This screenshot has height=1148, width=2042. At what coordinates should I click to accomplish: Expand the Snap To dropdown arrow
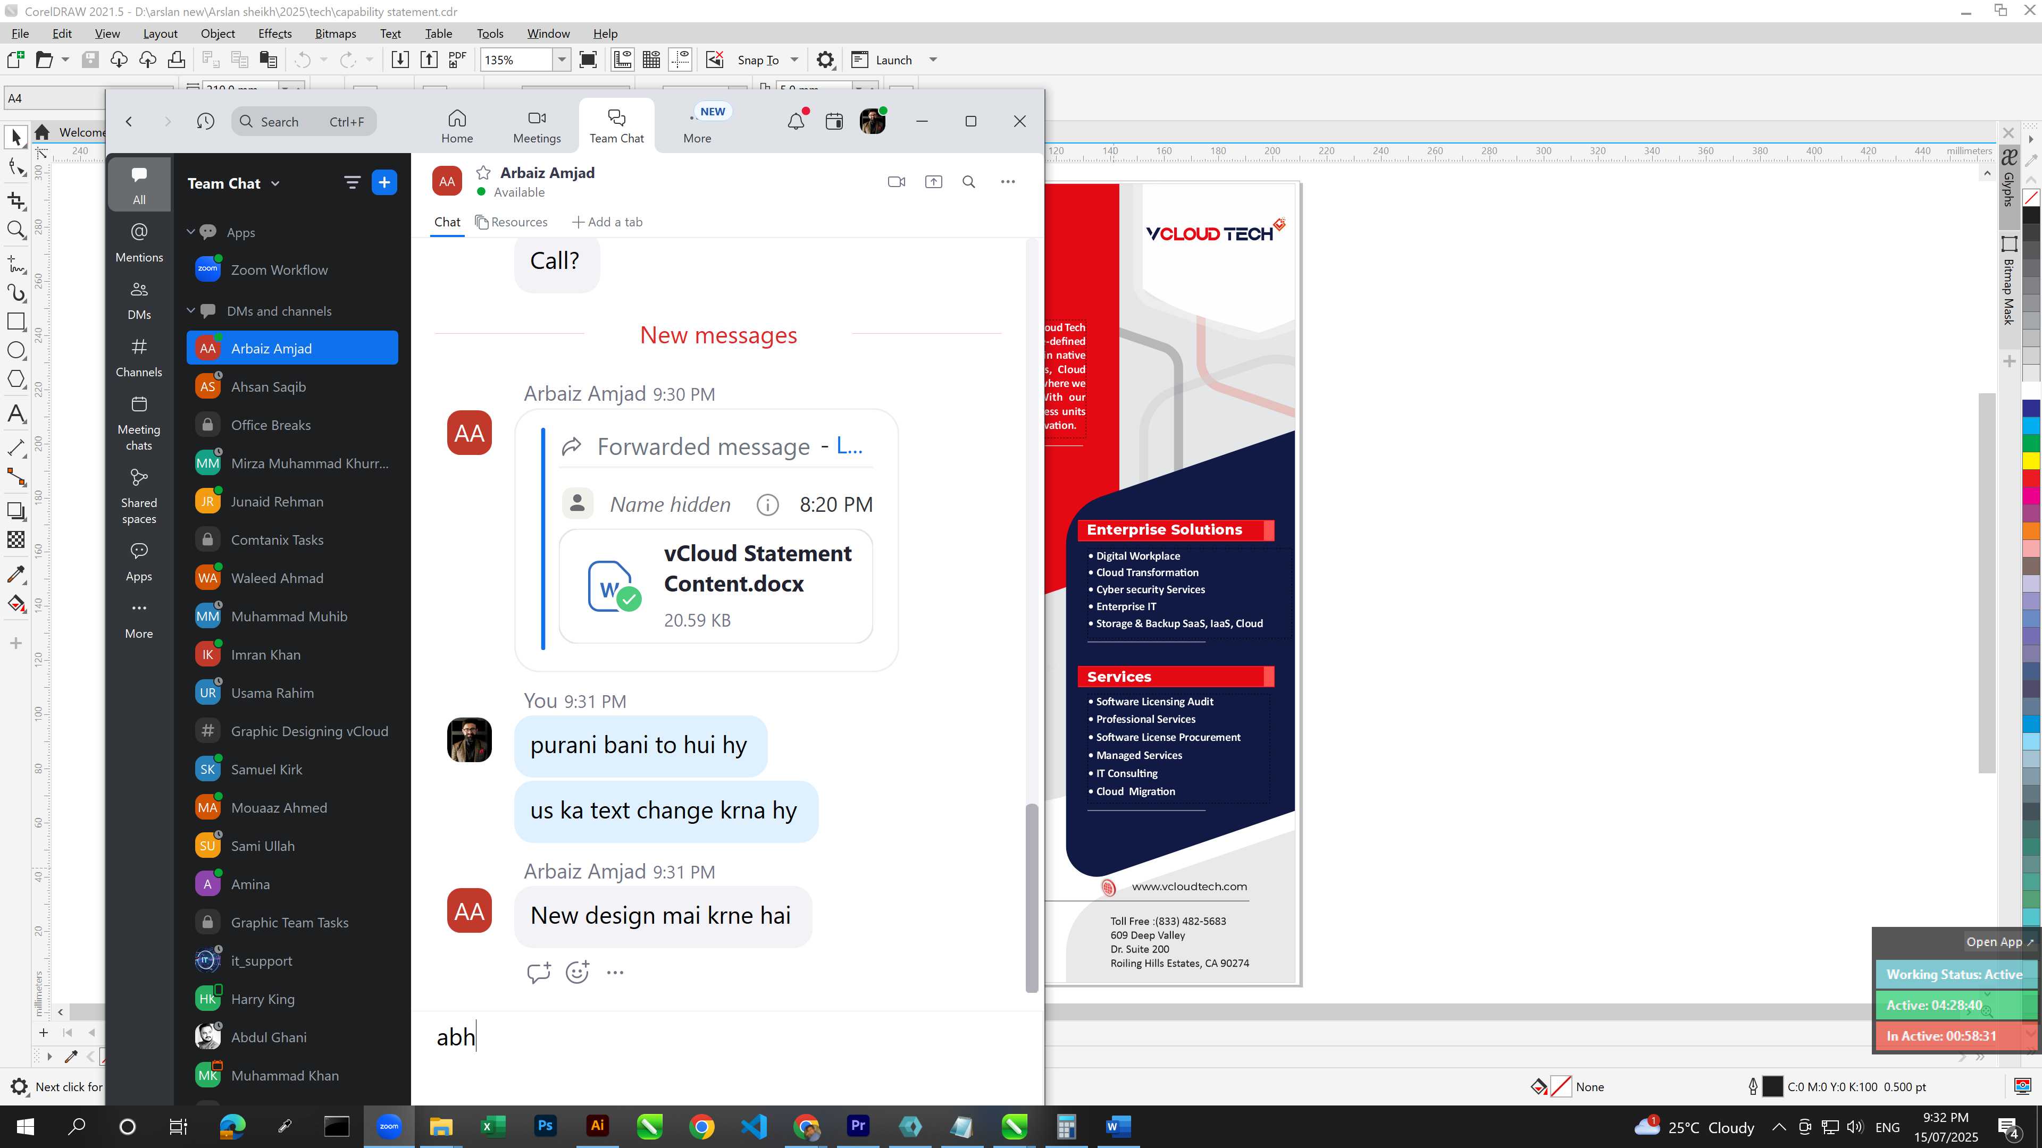pyautogui.click(x=794, y=60)
